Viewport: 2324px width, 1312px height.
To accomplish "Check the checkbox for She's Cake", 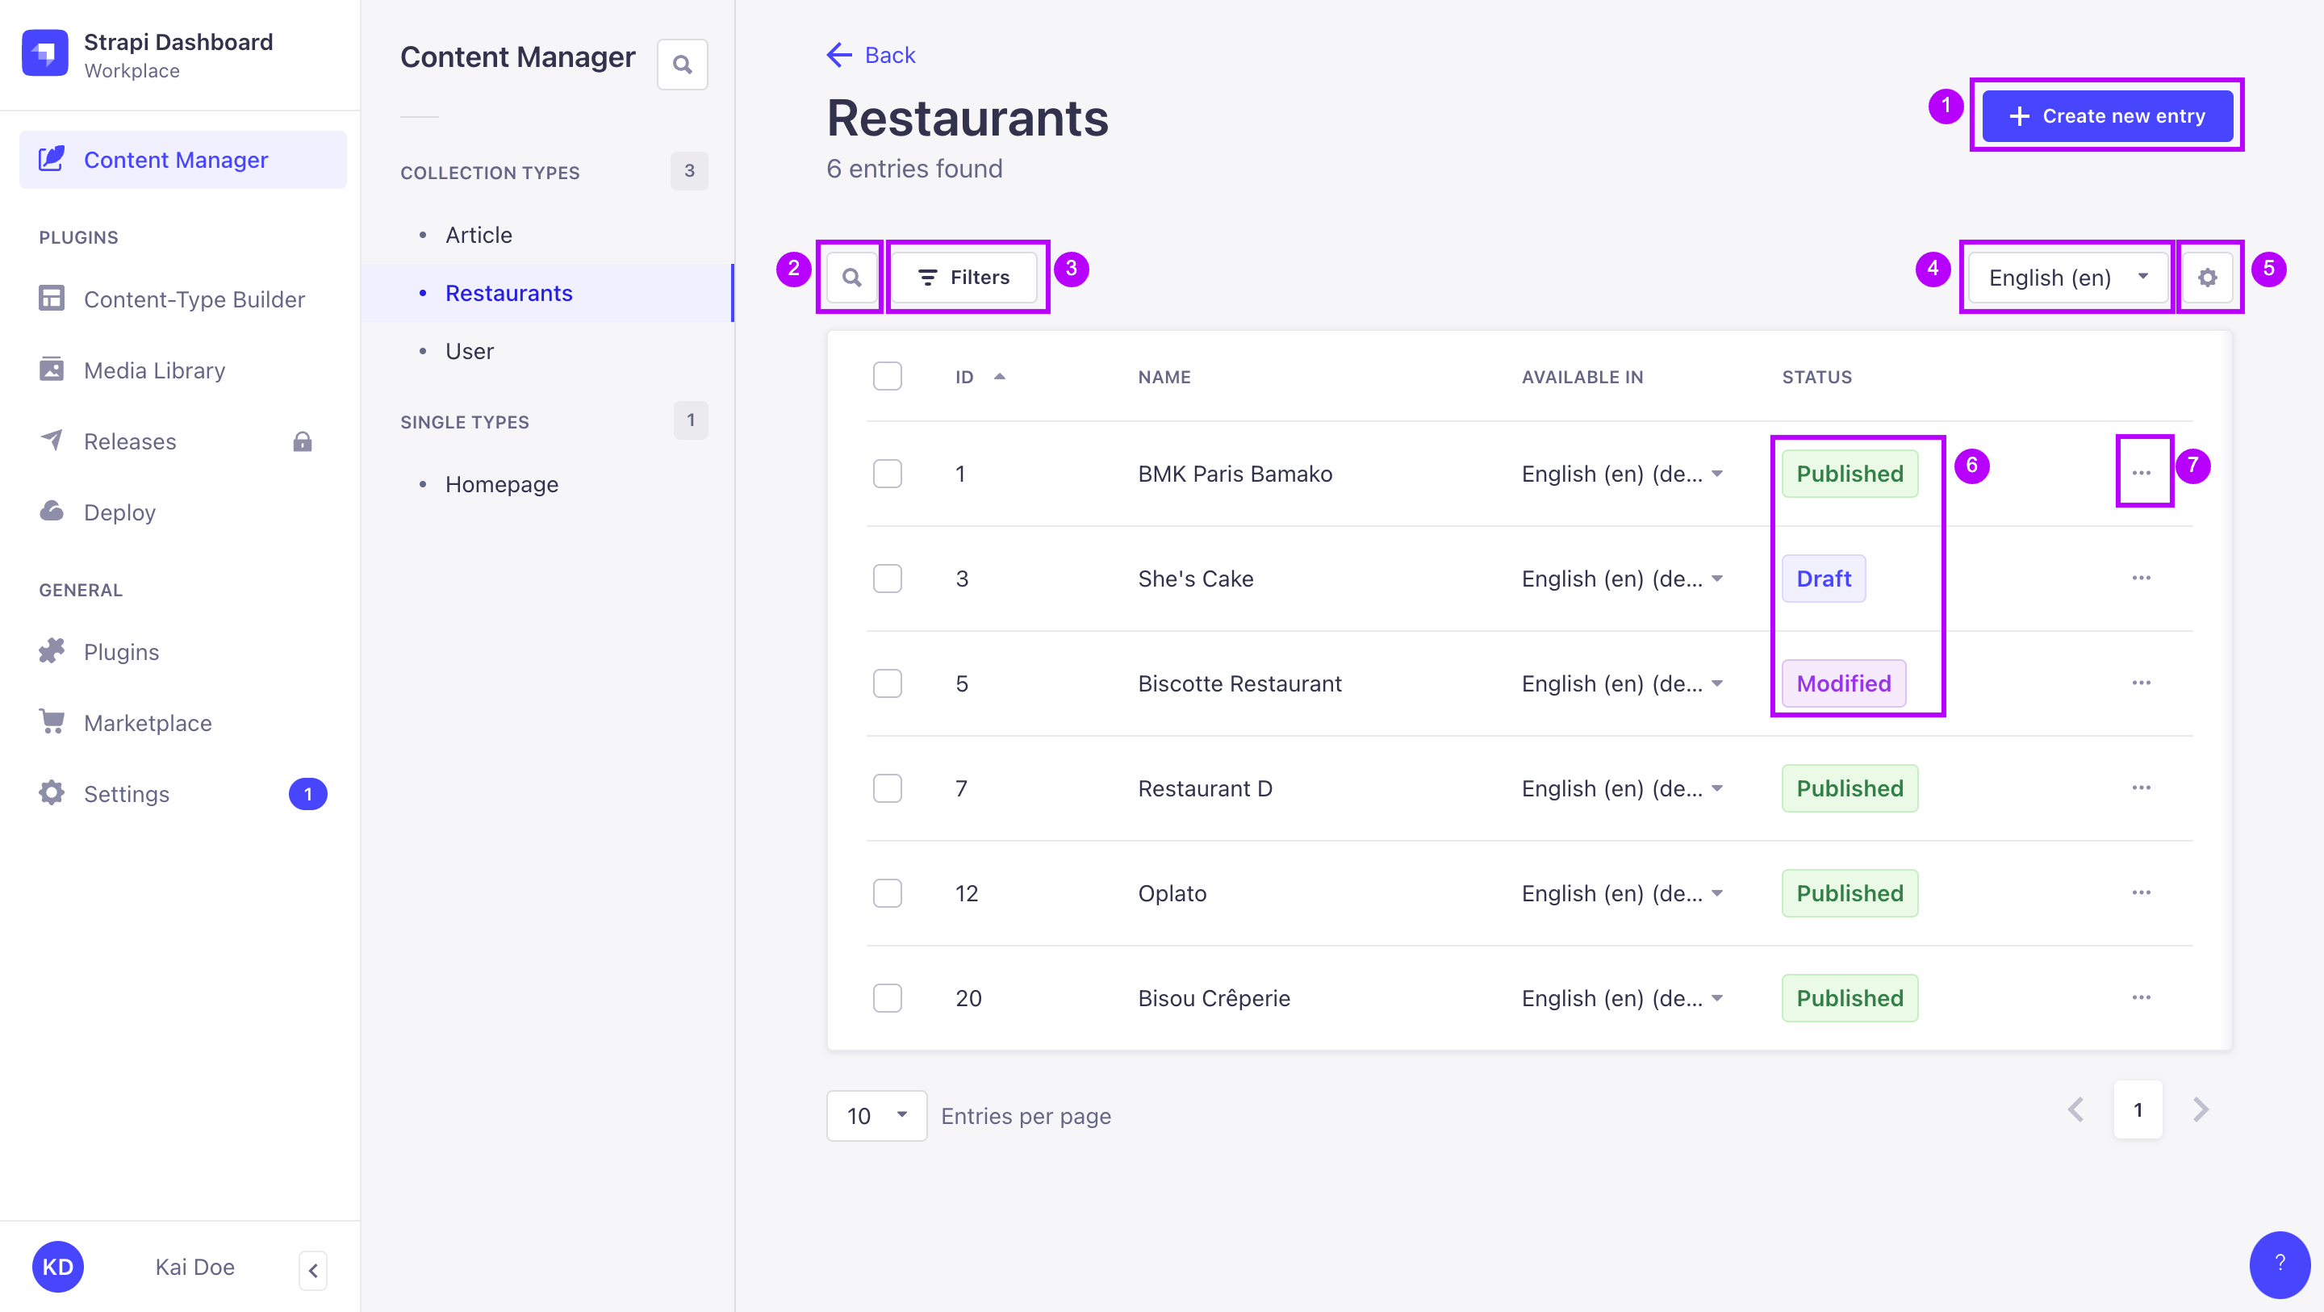I will pos(888,579).
